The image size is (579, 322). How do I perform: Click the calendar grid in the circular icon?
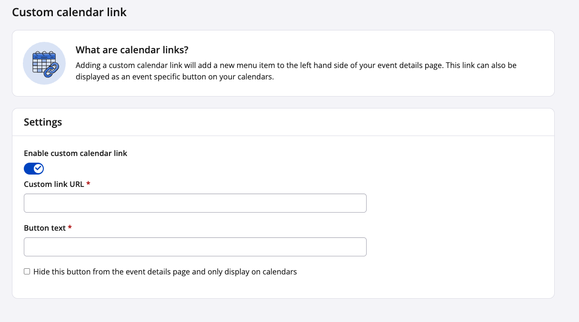tap(42, 62)
